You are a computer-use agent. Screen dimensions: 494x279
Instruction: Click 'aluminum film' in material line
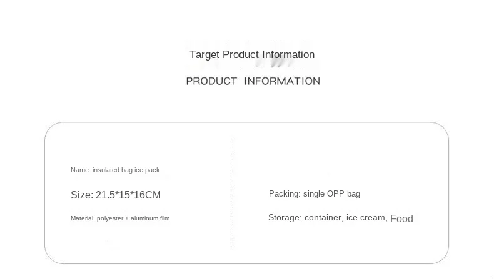click(150, 218)
